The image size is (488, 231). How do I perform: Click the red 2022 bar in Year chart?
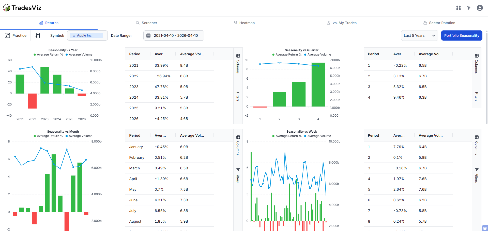tap(32, 101)
